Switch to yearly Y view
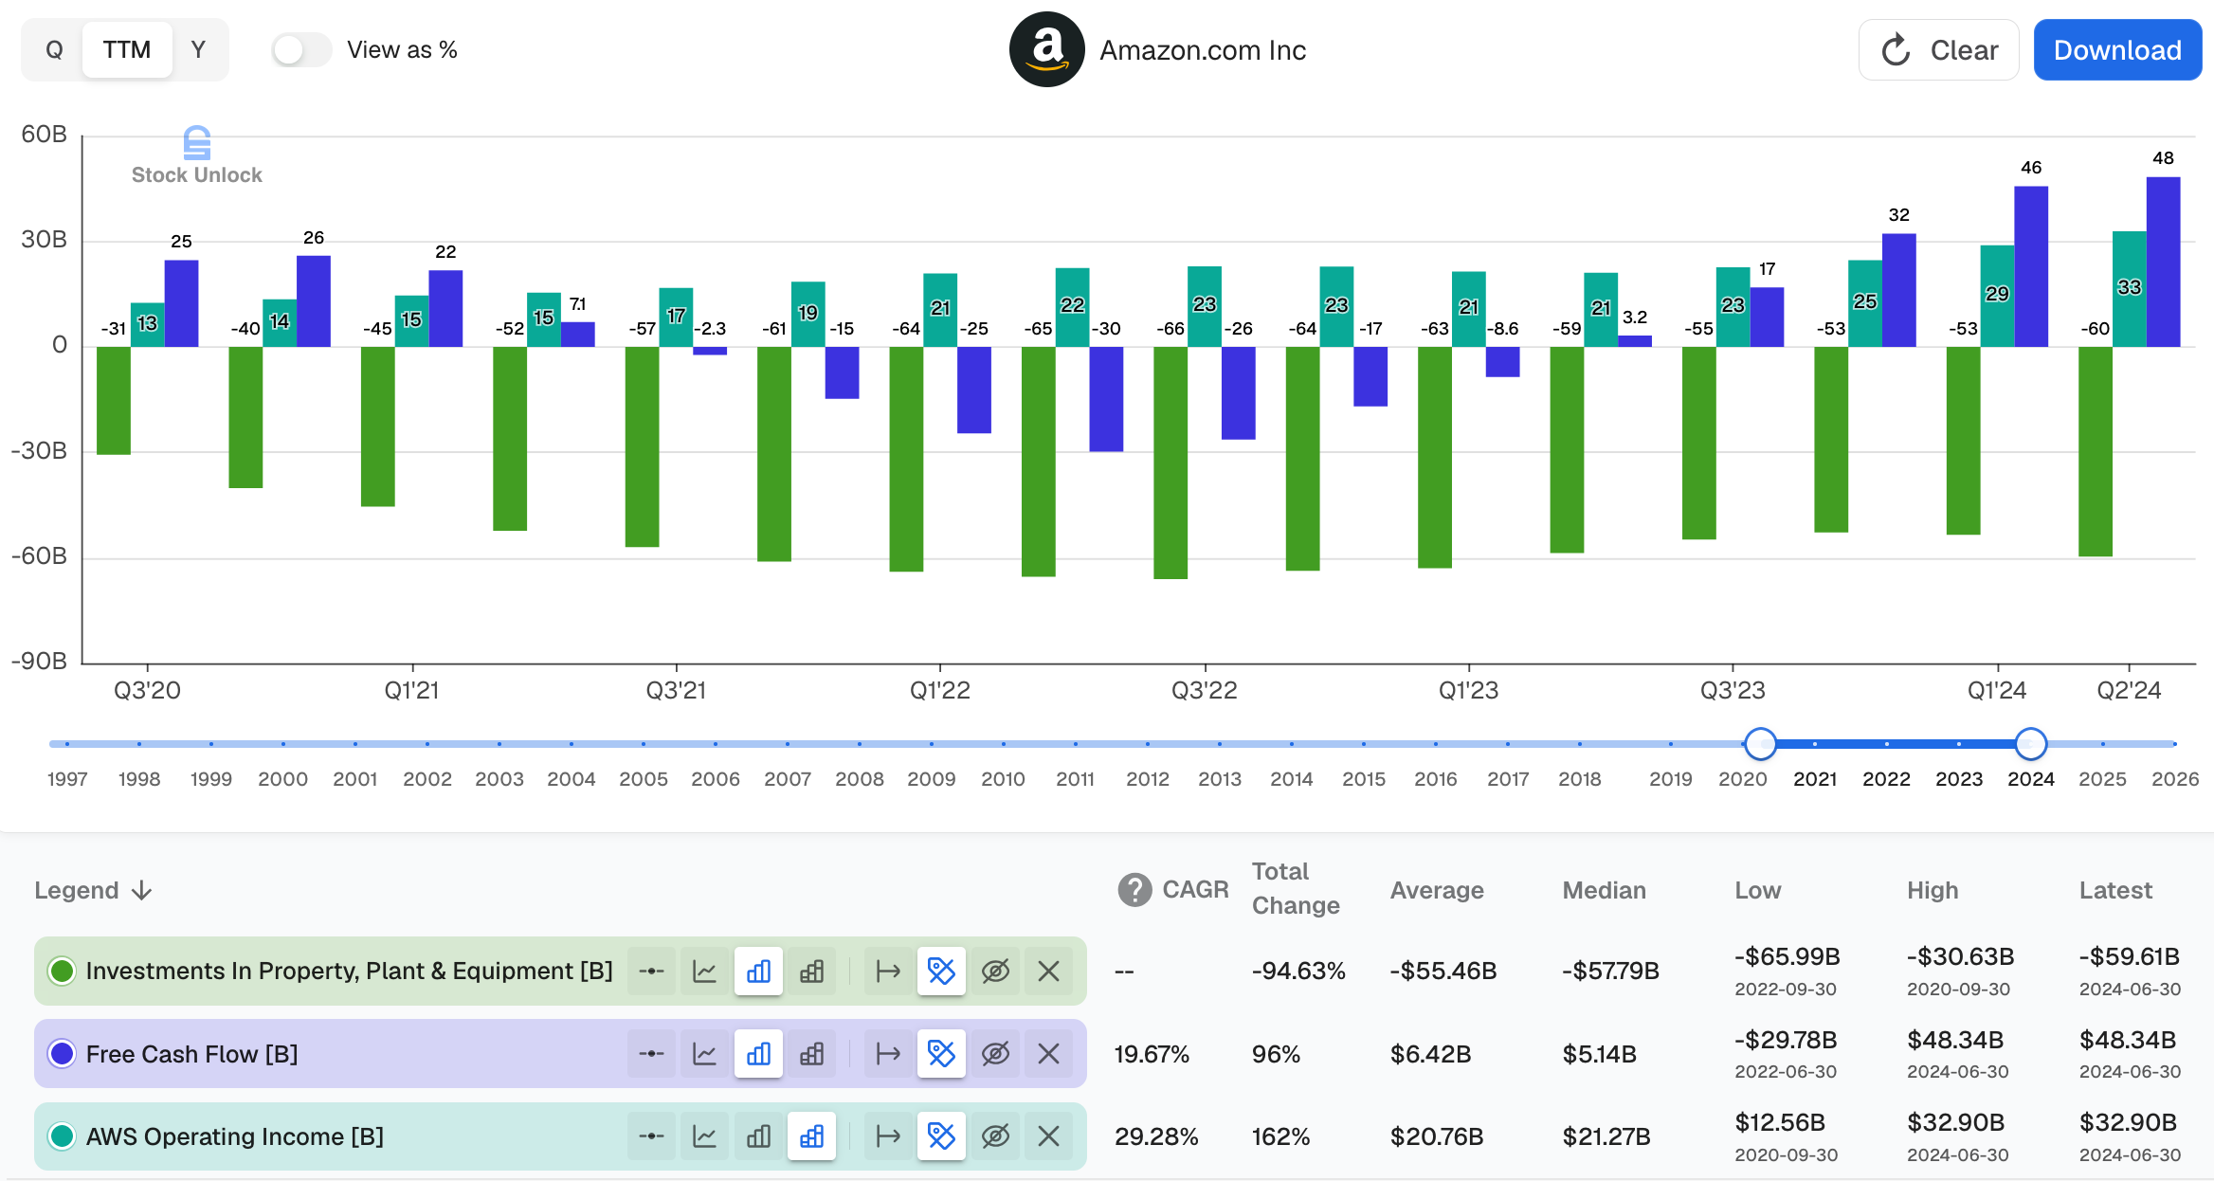 [x=198, y=49]
